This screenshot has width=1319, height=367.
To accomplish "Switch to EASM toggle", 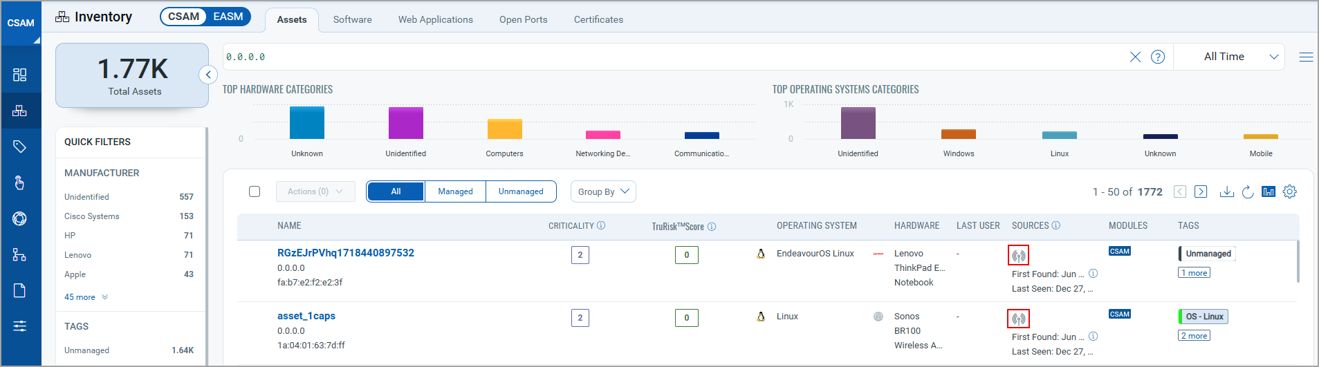I will coord(228,17).
